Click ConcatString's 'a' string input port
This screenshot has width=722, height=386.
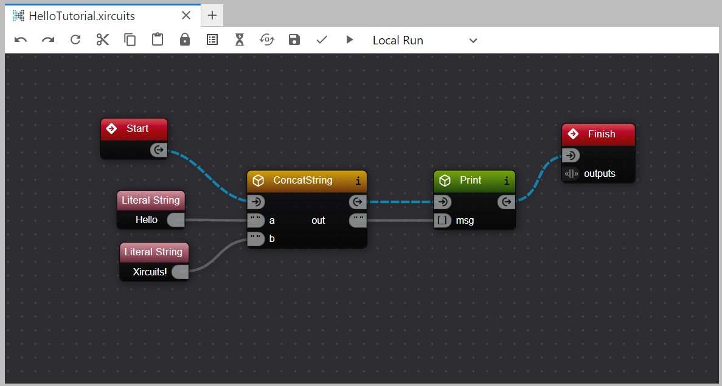pos(256,221)
